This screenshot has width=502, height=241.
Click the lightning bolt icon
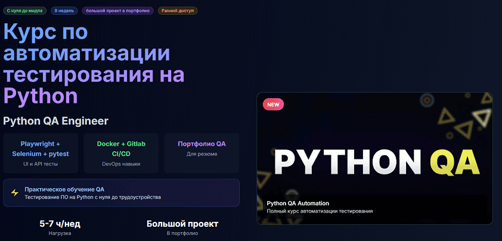(15, 193)
